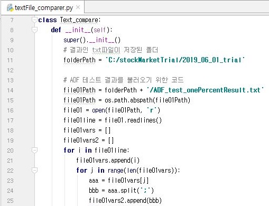
Task: Collapse the class Text_compare fold marker
Action: coord(34,20)
